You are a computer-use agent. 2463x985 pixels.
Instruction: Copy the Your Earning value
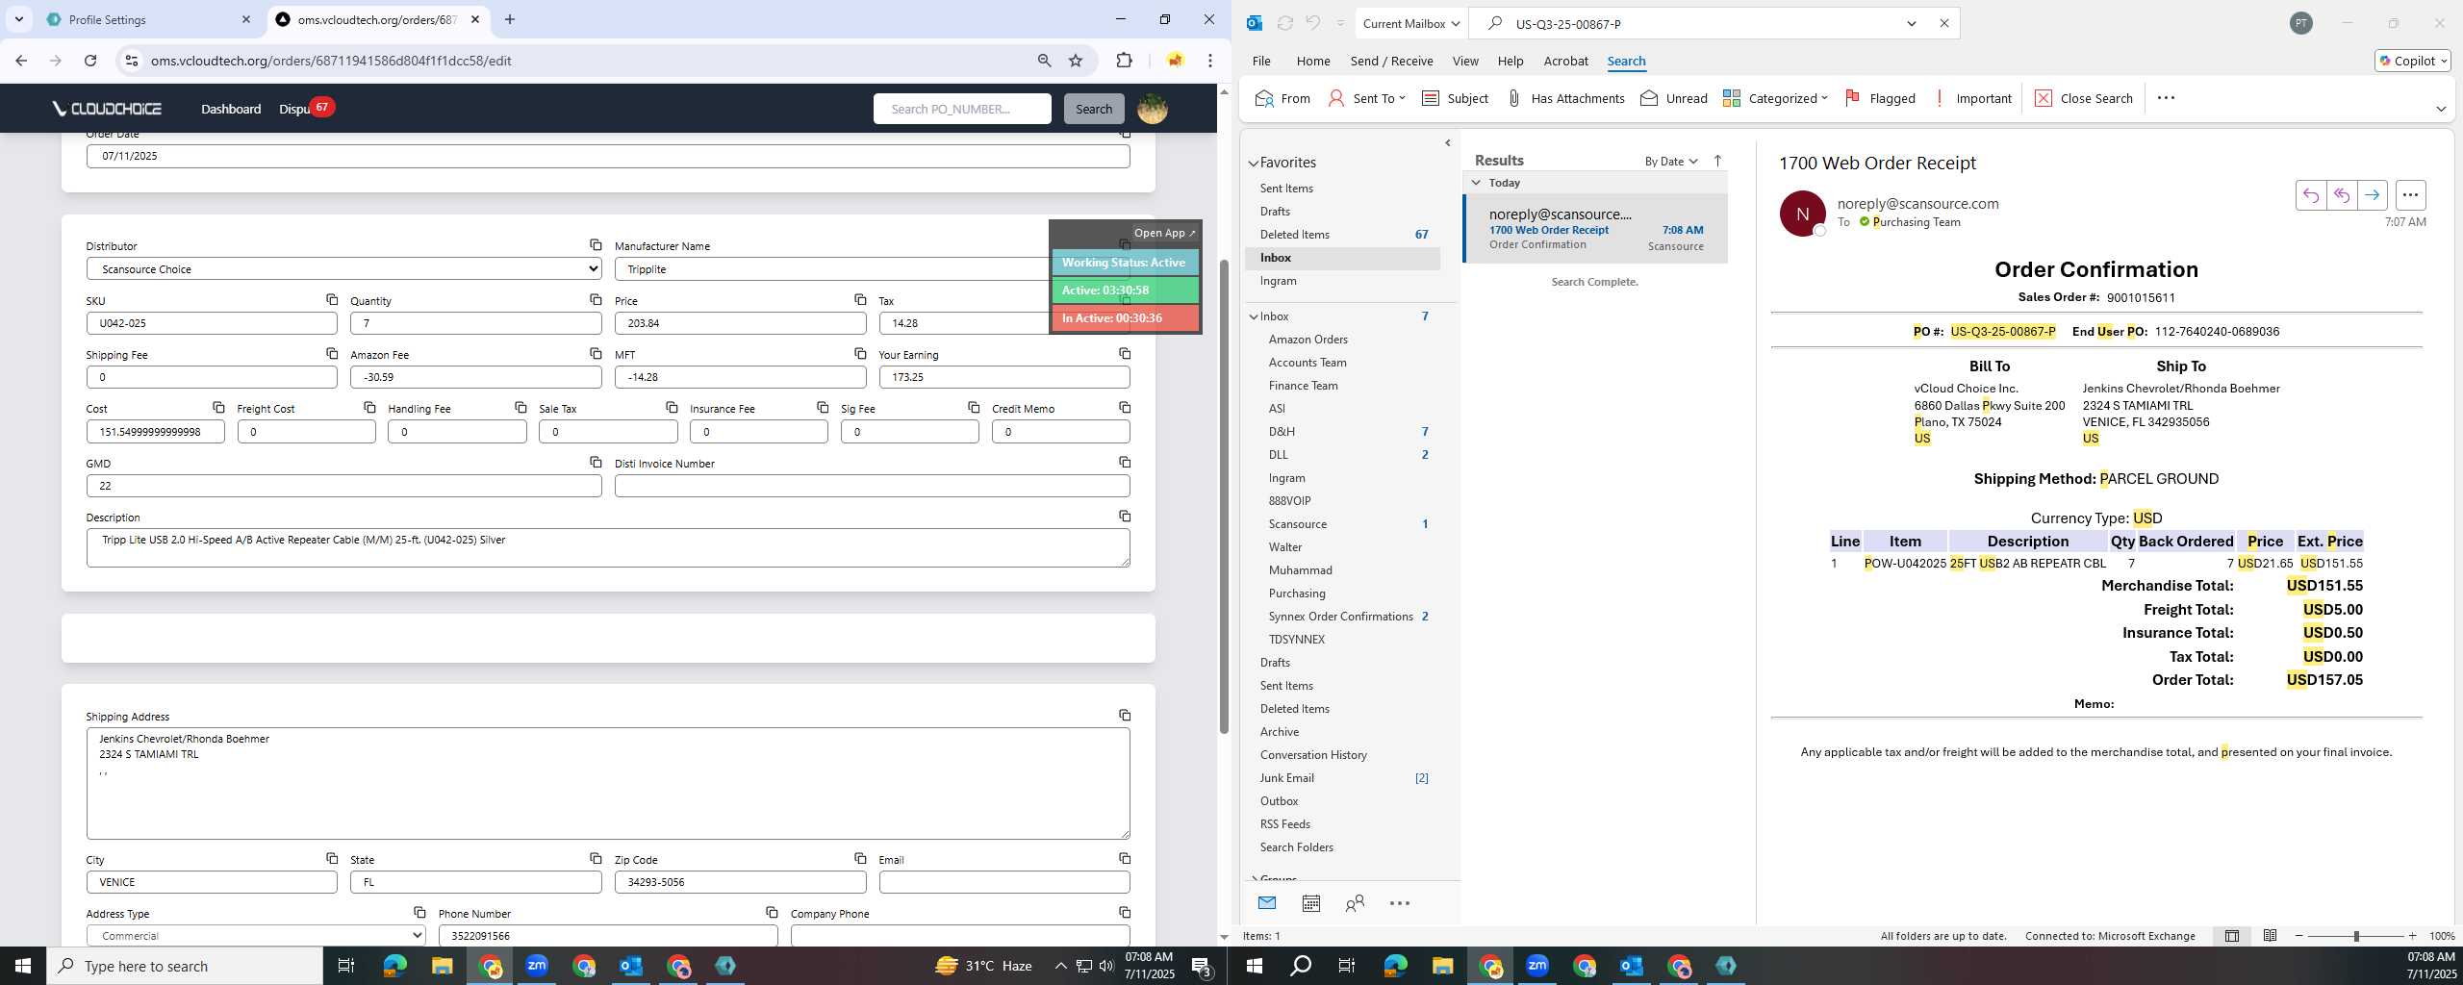pos(1125,354)
